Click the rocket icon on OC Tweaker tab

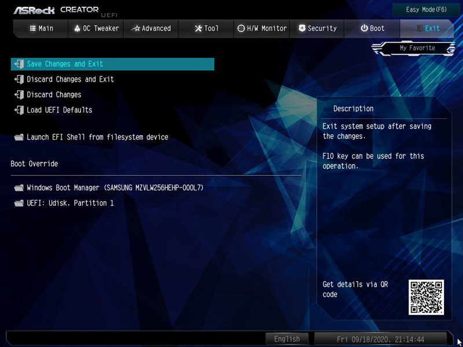pyautogui.click(x=78, y=28)
